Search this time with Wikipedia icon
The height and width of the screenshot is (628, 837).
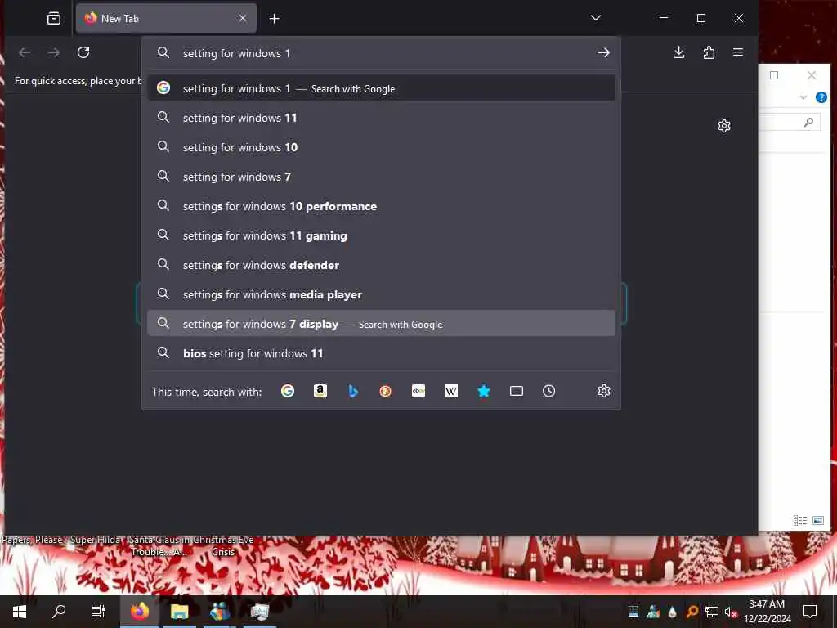[x=451, y=391]
